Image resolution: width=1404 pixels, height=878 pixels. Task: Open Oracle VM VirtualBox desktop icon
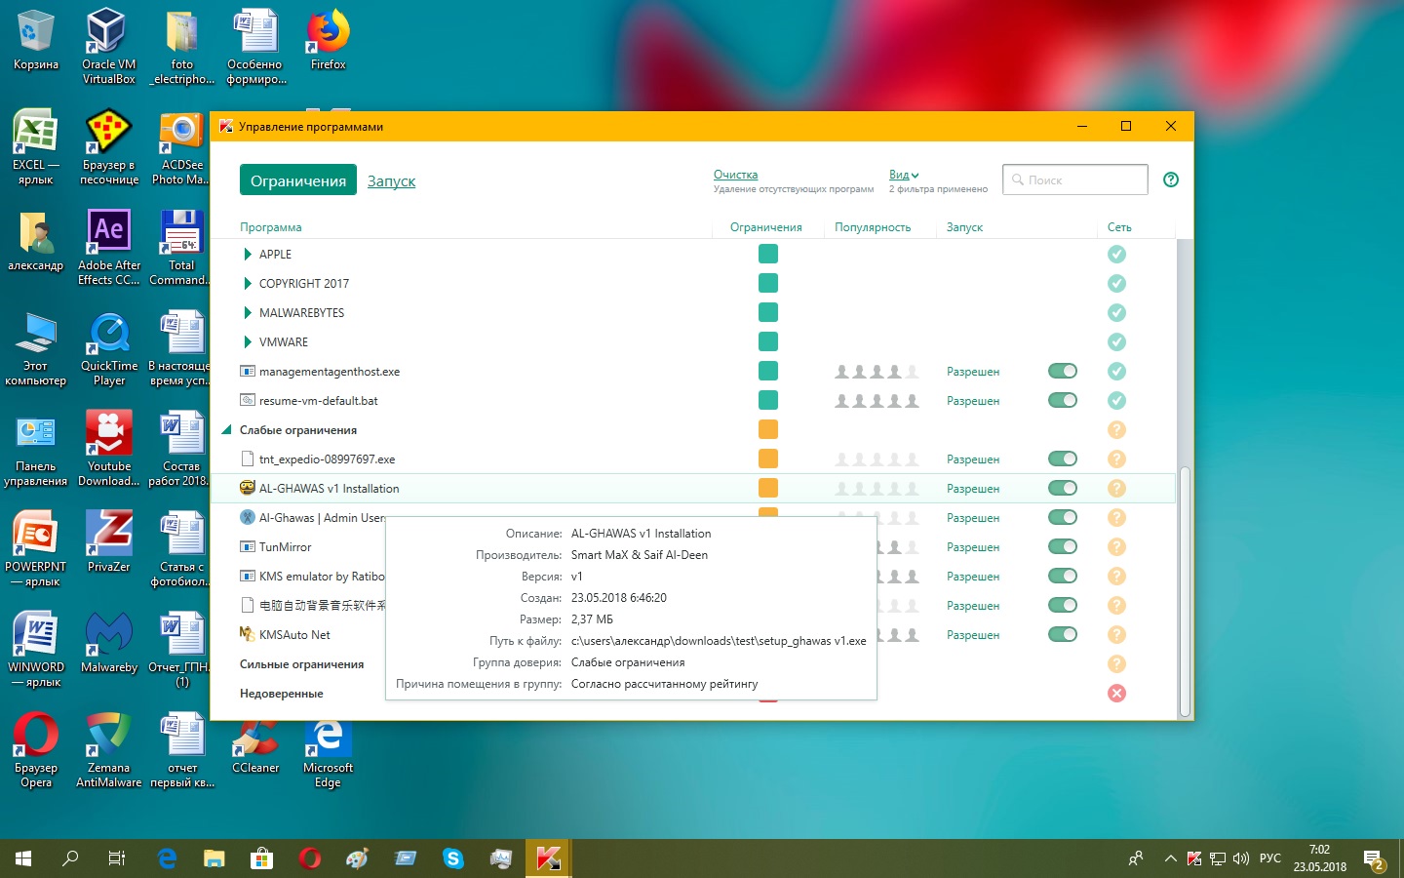coord(108,46)
